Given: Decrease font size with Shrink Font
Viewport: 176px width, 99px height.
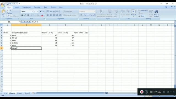Looking at the screenshot, I should (x=43, y=12).
